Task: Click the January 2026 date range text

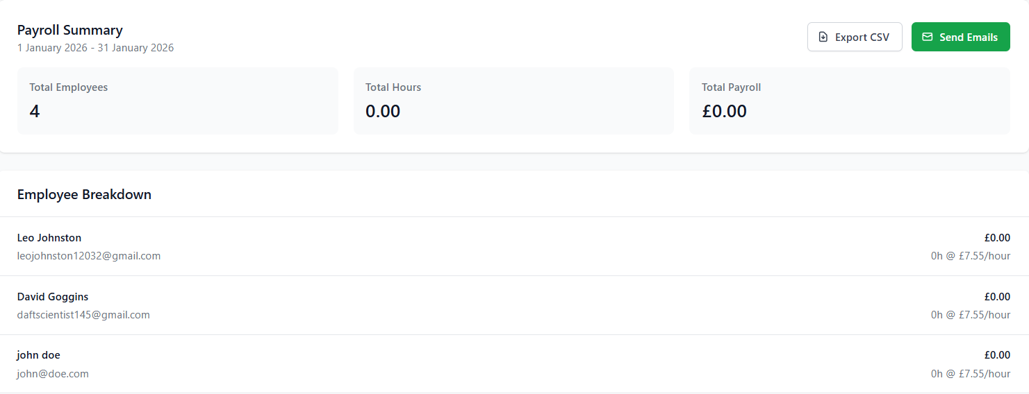Action: [x=95, y=48]
